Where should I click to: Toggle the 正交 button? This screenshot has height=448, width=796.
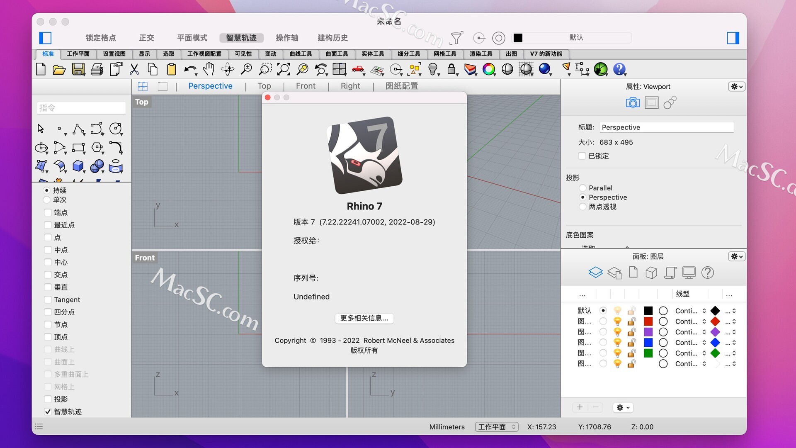tap(146, 38)
